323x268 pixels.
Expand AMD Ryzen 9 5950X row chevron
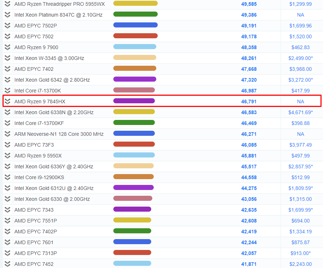click(x=8, y=156)
